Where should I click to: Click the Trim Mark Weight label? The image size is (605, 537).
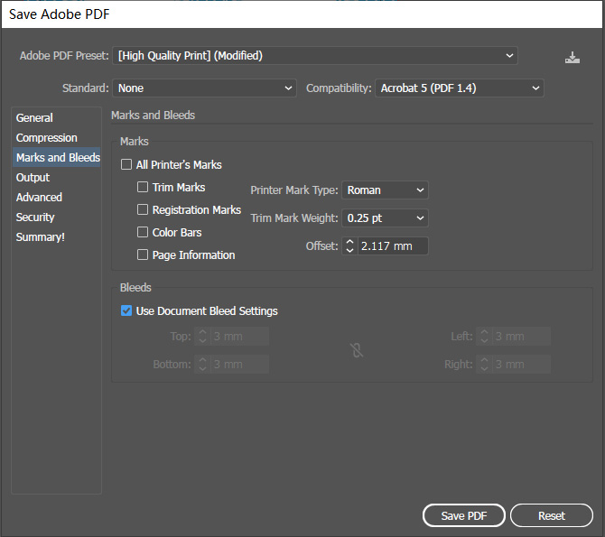pyautogui.click(x=294, y=218)
